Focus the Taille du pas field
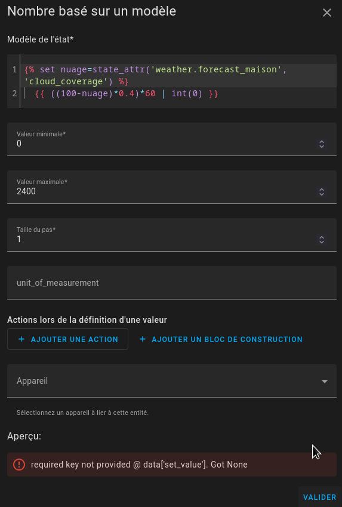 pyautogui.click(x=172, y=235)
